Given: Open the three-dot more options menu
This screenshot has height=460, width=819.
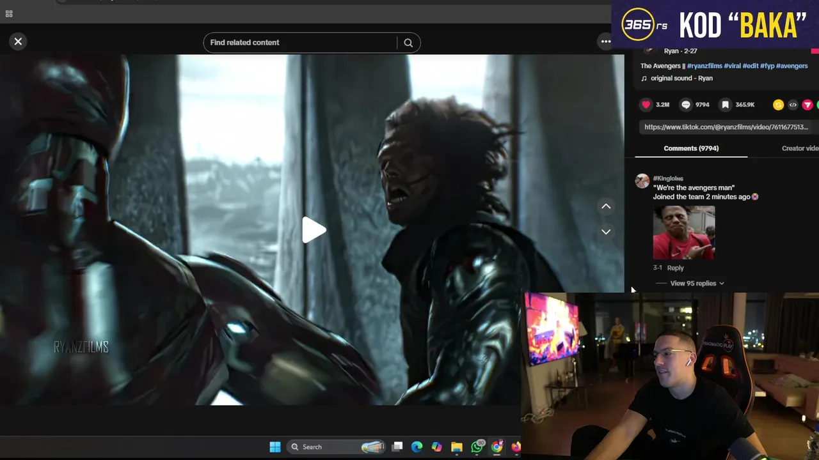Looking at the screenshot, I should 605,42.
